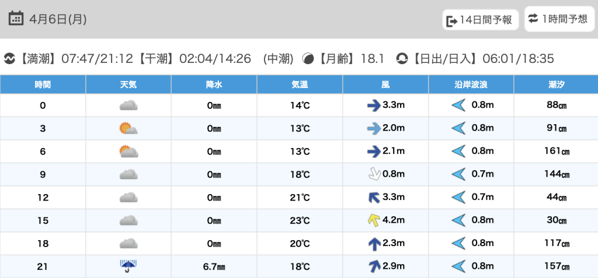598x278 pixels.
Task: Click the 161cm tide value at 6時
Action: tap(556, 152)
